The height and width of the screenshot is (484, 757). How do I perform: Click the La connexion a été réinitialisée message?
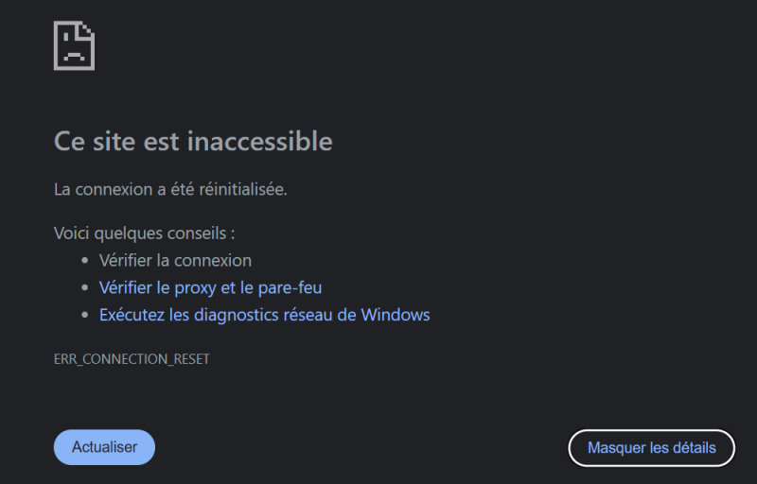tap(170, 189)
